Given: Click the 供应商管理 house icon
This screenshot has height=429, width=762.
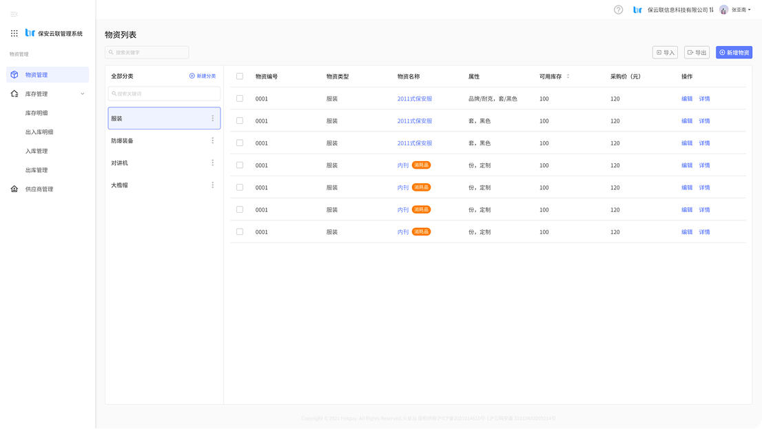Looking at the screenshot, I should coord(14,189).
